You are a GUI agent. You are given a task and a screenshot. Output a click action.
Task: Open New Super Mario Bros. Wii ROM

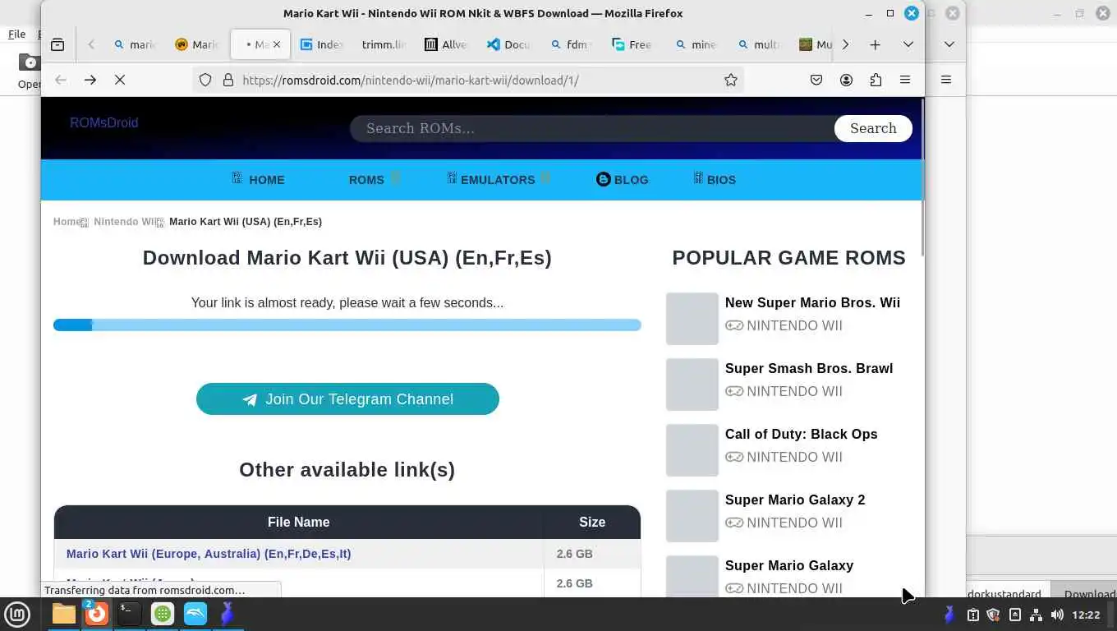(x=812, y=302)
